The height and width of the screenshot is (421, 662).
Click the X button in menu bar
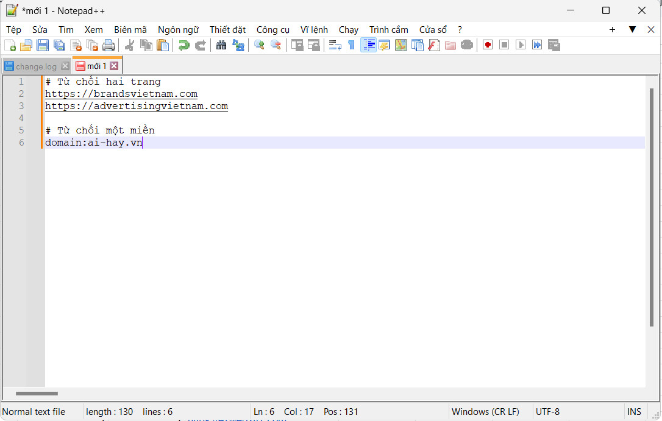click(651, 29)
